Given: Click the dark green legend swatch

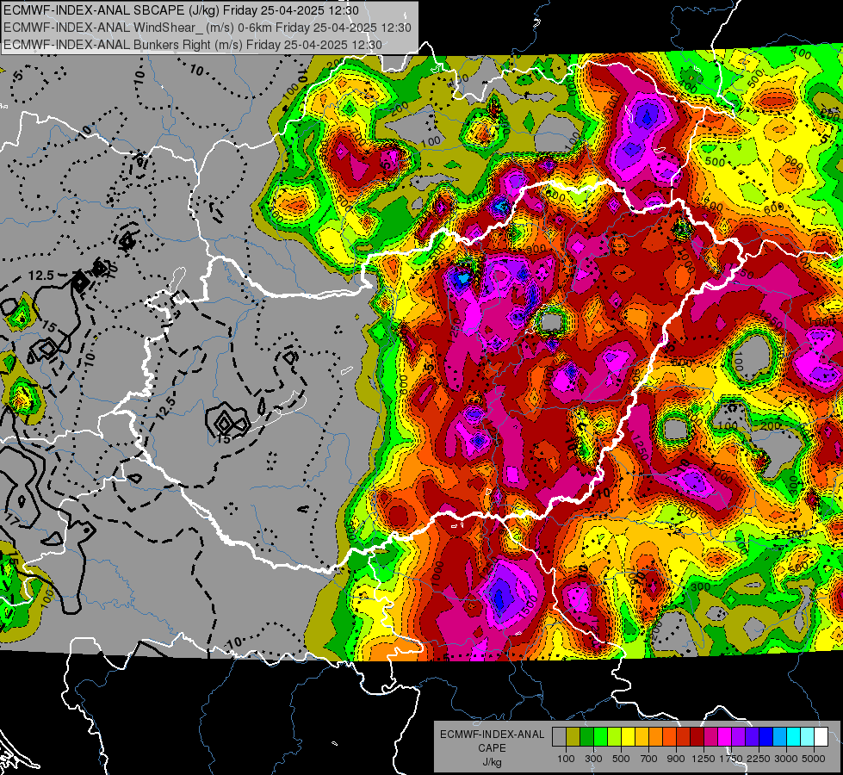Looking at the screenshot, I should (x=586, y=736).
